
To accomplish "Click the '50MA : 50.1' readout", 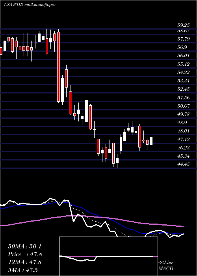I will tap(24, 246).
